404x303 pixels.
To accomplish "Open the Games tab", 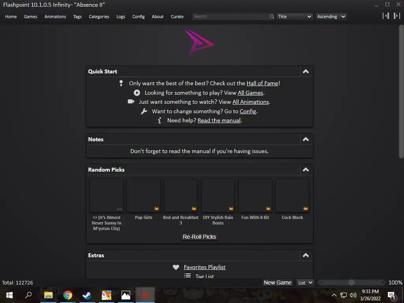I will 30,17.
